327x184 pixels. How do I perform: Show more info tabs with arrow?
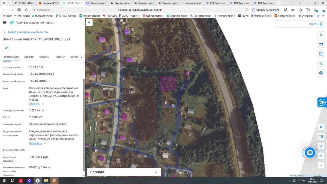82,57
